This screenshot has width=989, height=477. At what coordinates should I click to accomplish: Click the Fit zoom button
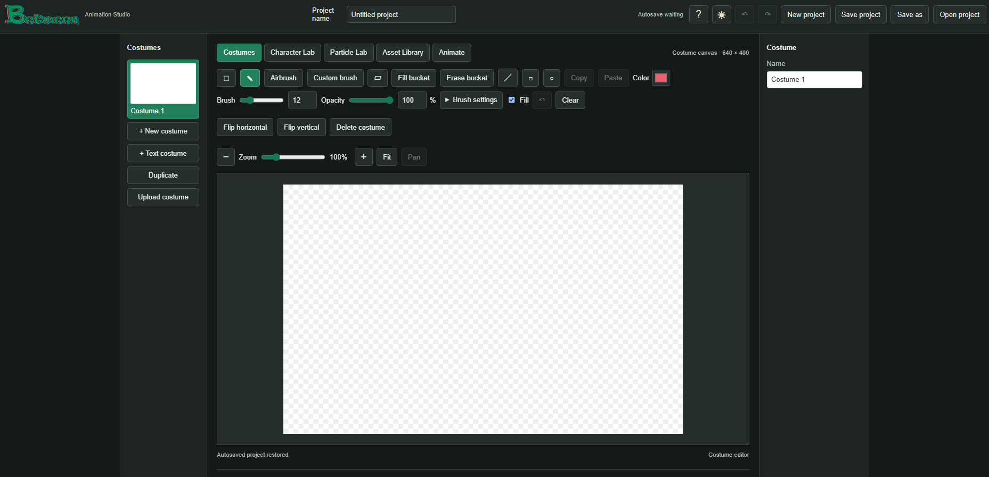coord(387,157)
